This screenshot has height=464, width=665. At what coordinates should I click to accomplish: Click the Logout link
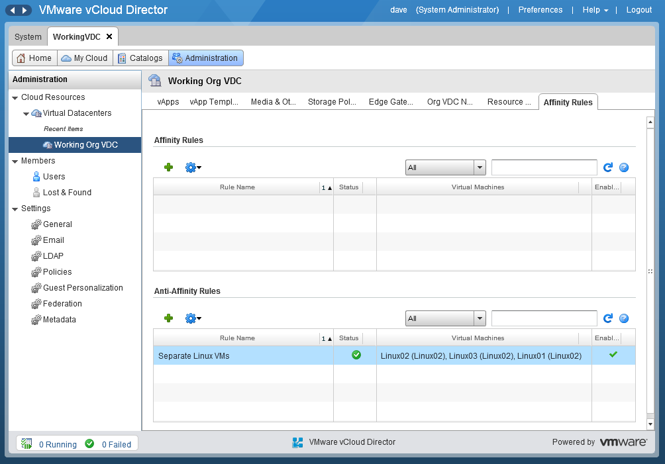639,10
